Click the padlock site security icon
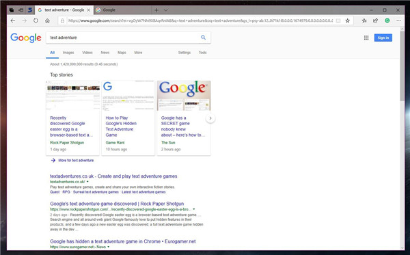The width and height of the screenshot is (410, 255). [x=62, y=21]
